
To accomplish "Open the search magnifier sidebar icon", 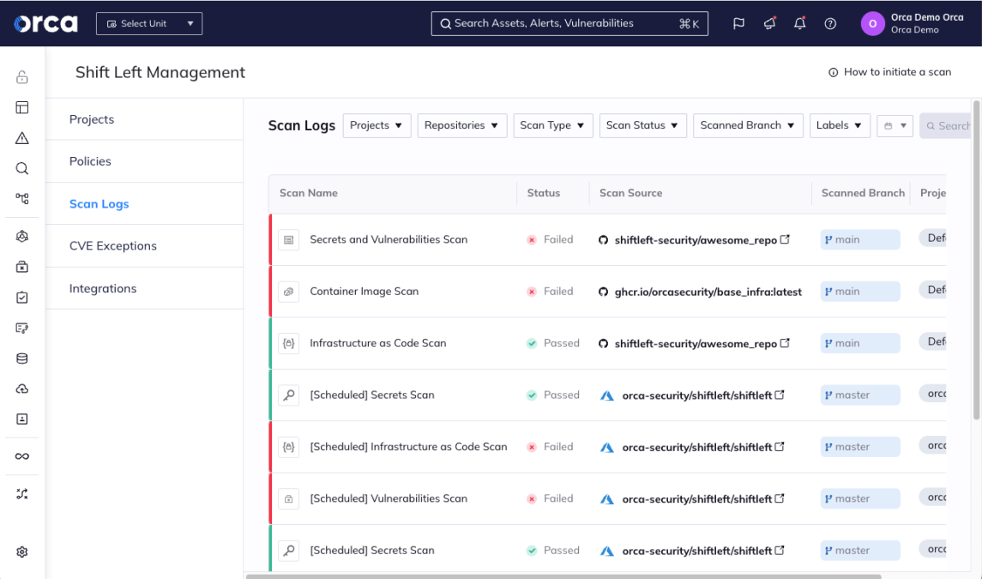I will pos(22,169).
